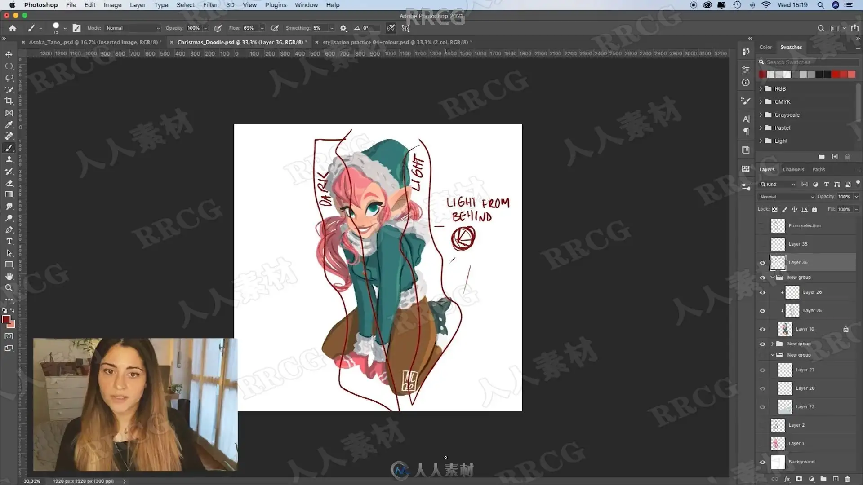The image size is (863, 485).
Task: Open macOS Spotlight search
Action: click(820, 5)
